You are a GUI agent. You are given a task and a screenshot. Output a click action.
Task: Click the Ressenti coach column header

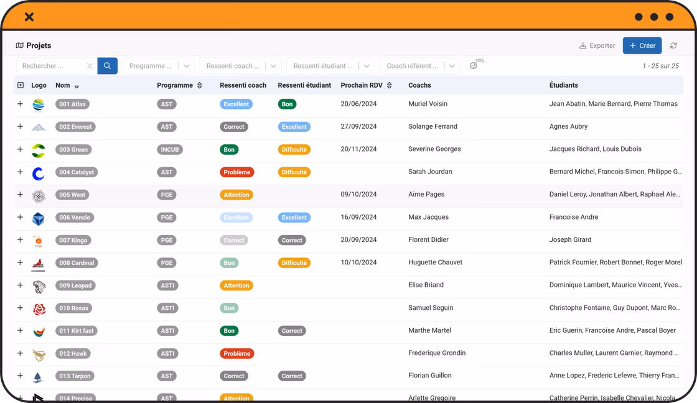243,85
